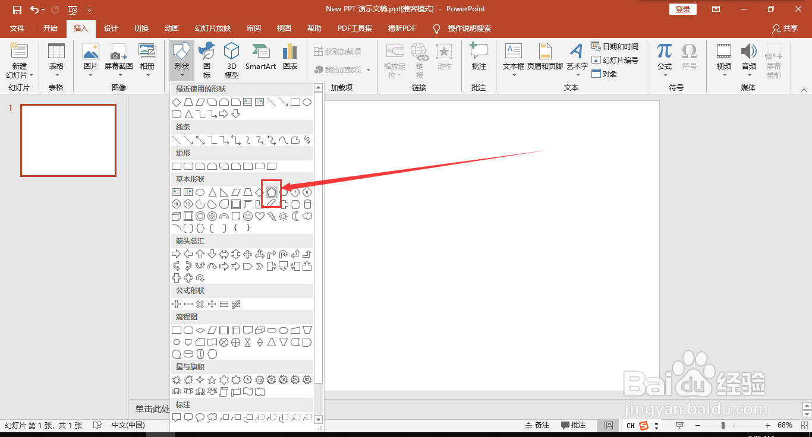Viewport: 812px width, 437px height.
Task: Switch to the 设计 design tab
Action: point(111,28)
